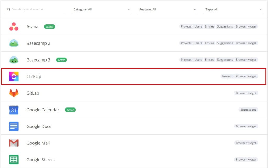Image resolution: width=268 pixels, height=168 pixels.
Task: Click Browser widget tag in Asana row
Action: tap(246, 26)
